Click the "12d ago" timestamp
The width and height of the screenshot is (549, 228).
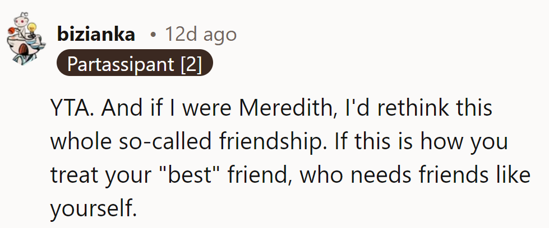[200, 35]
